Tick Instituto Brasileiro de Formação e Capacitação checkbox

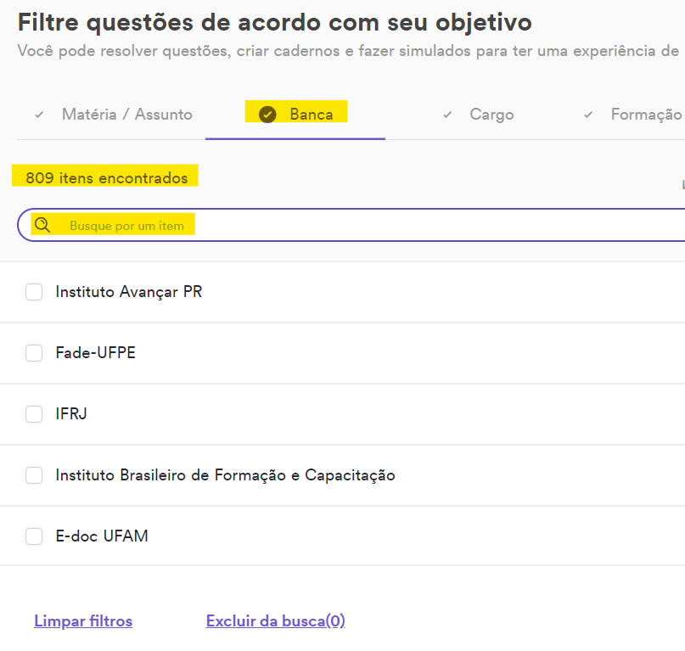34,475
